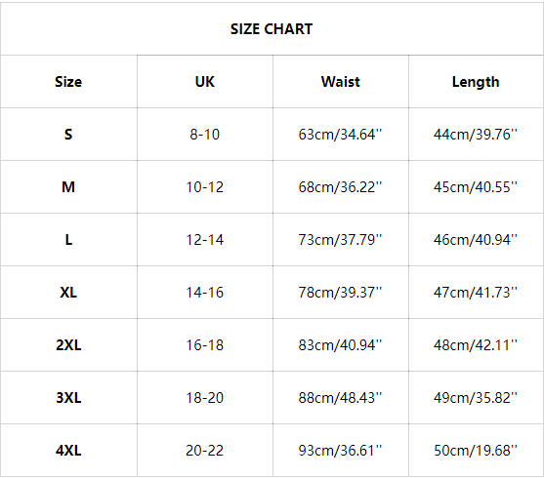Viewport: 544px width, 478px height.
Task: Click the SIZE CHART title
Action: coord(272,29)
